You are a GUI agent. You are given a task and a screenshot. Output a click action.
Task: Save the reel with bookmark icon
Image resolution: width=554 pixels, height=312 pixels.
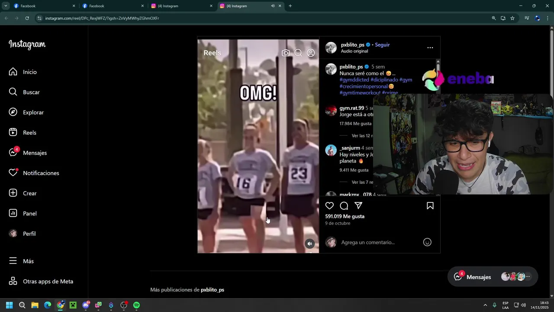coord(430,206)
